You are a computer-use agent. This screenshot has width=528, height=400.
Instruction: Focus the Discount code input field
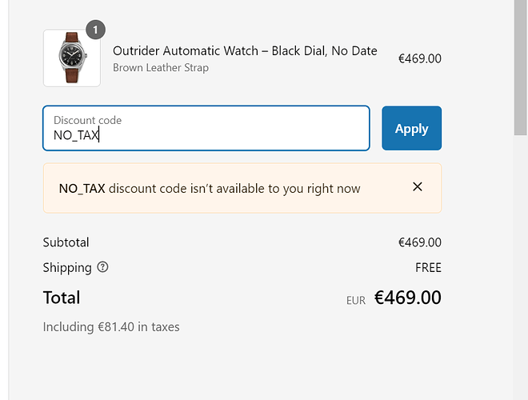point(206,128)
